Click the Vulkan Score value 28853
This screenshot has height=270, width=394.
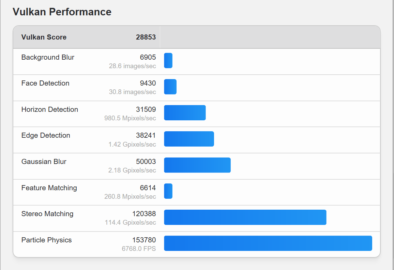click(146, 37)
